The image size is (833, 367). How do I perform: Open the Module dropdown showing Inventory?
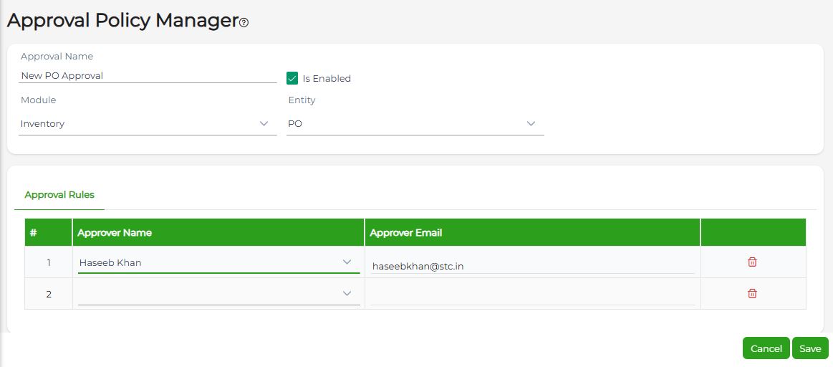pyautogui.click(x=148, y=124)
